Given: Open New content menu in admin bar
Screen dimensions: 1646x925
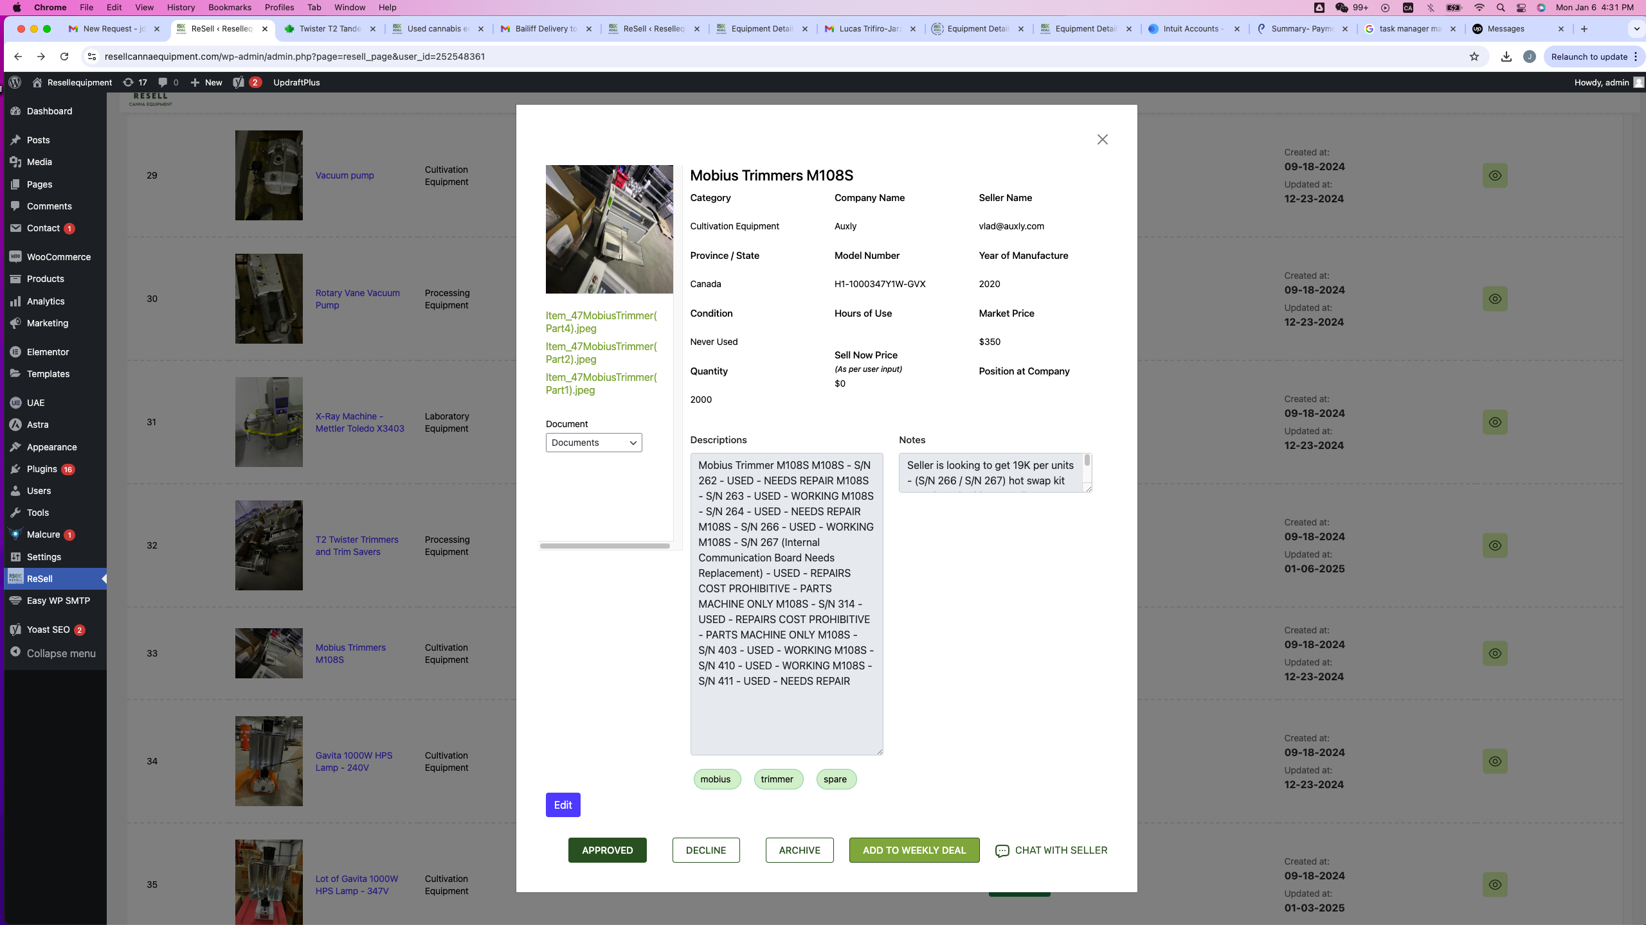Looking at the screenshot, I should [206, 82].
